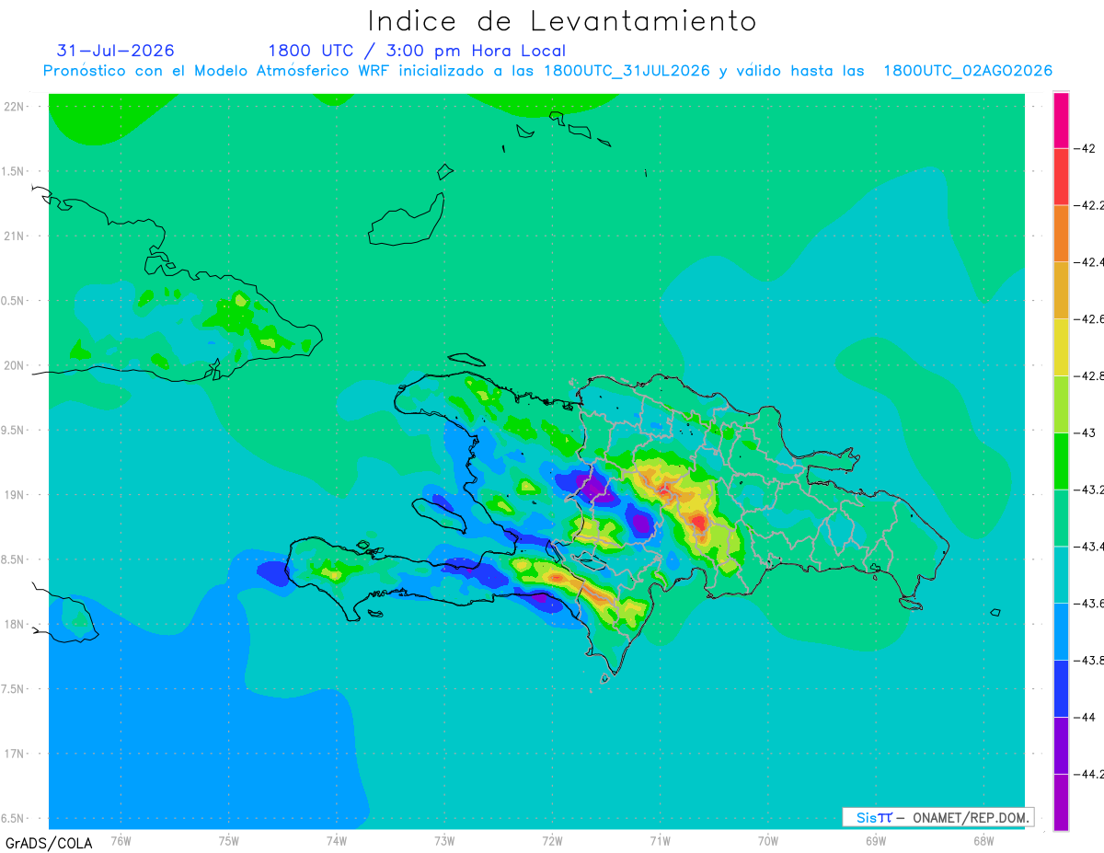Click the "20N" latitude label
The height and width of the screenshot is (853, 1104).
(16, 365)
